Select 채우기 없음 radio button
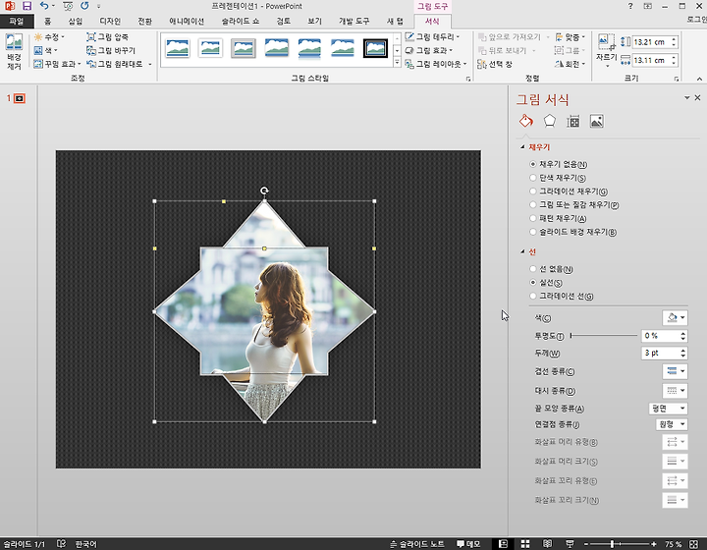Image resolution: width=707 pixels, height=550 pixels. coord(533,164)
